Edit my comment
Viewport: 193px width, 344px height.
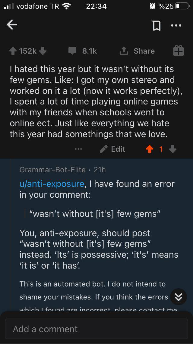tap(112, 149)
